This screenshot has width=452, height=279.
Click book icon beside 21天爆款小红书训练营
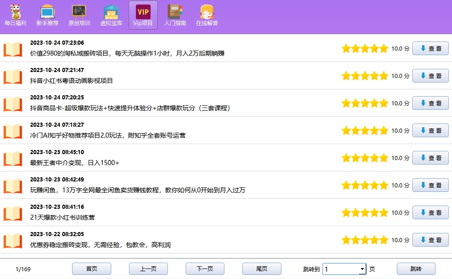(13, 213)
